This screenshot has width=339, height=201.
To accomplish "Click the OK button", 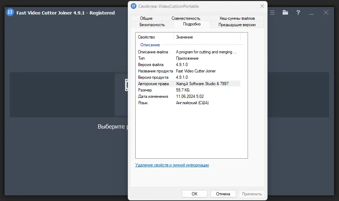I will (x=194, y=194).
